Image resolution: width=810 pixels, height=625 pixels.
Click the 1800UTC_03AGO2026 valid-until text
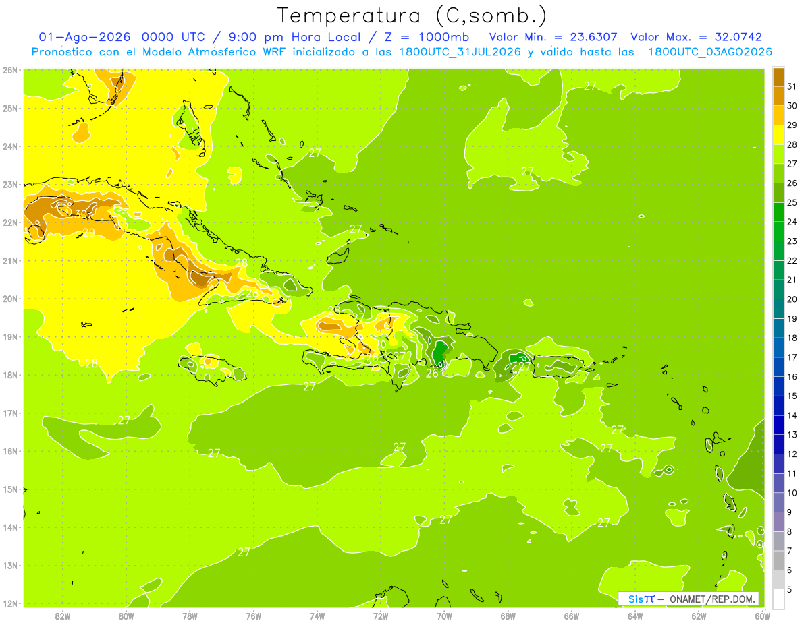tap(710, 51)
